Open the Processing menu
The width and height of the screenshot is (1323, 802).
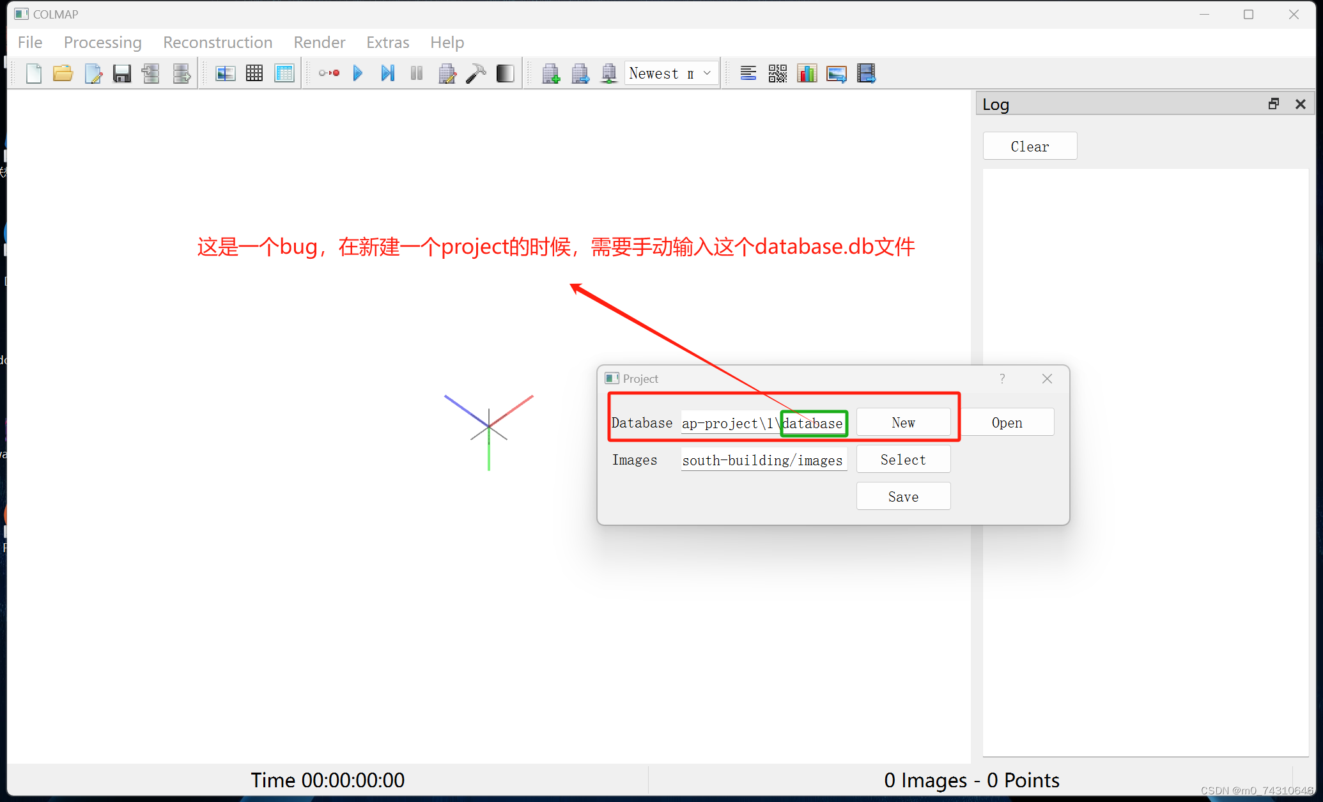click(102, 42)
